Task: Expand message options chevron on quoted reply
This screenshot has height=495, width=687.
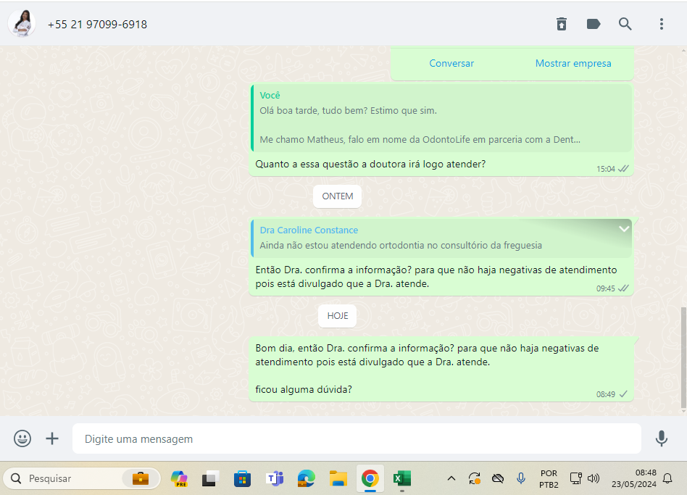Action: pos(624,229)
